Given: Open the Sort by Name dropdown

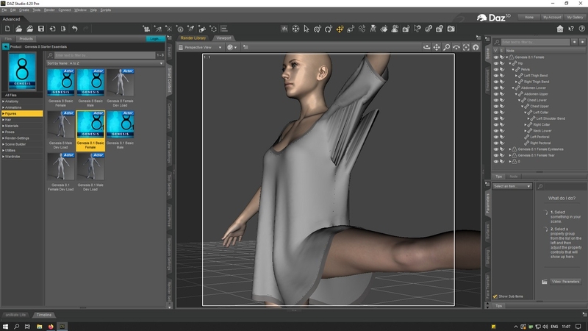Looking at the screenshot, I should pos(105,63).
